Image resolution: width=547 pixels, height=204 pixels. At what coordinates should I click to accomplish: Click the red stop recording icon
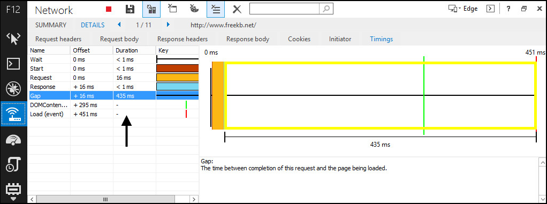click(109, 10)
